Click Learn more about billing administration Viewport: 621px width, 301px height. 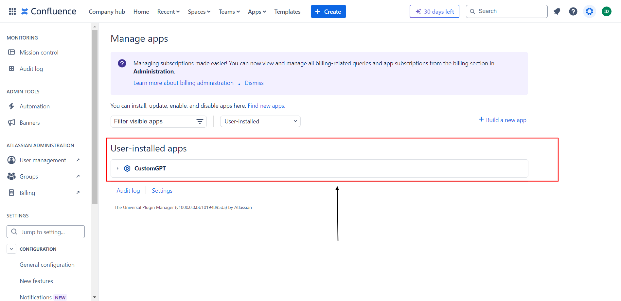pos(184,83)
